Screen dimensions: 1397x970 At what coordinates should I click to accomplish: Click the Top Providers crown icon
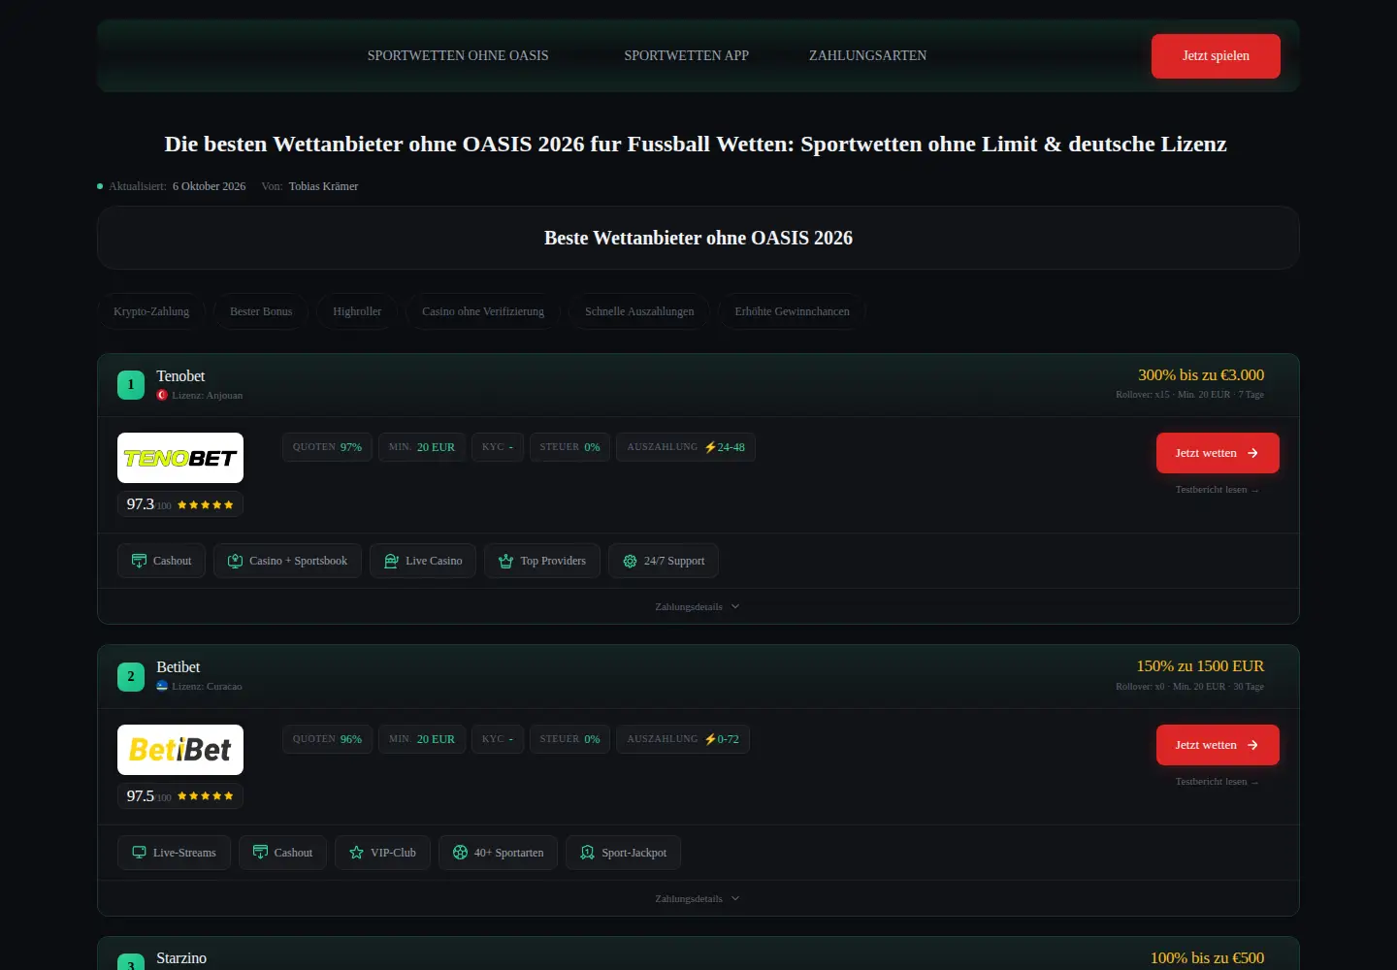click(x=505, y=561)
